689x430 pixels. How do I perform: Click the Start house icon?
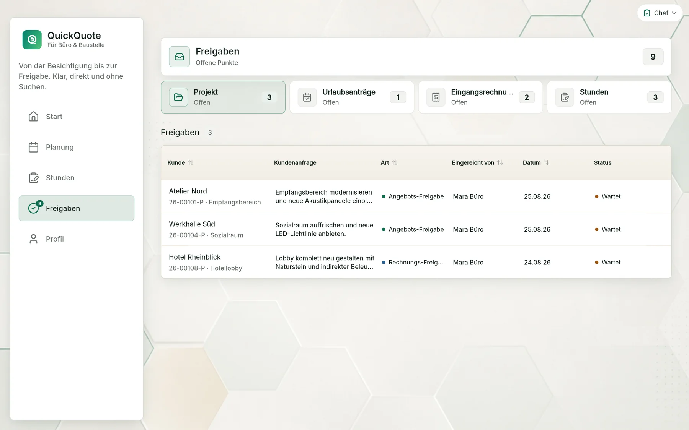34,117
